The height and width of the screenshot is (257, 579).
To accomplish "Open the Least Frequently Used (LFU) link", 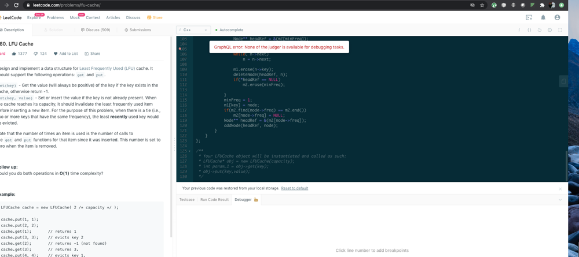I will 107,69.
